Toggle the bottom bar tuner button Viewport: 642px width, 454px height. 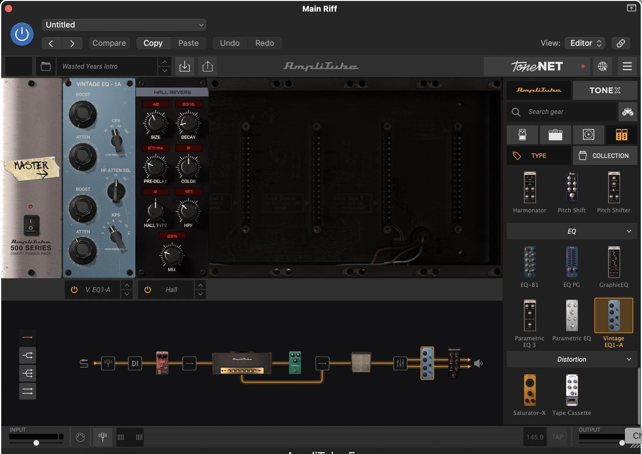[x=103, y=437]
